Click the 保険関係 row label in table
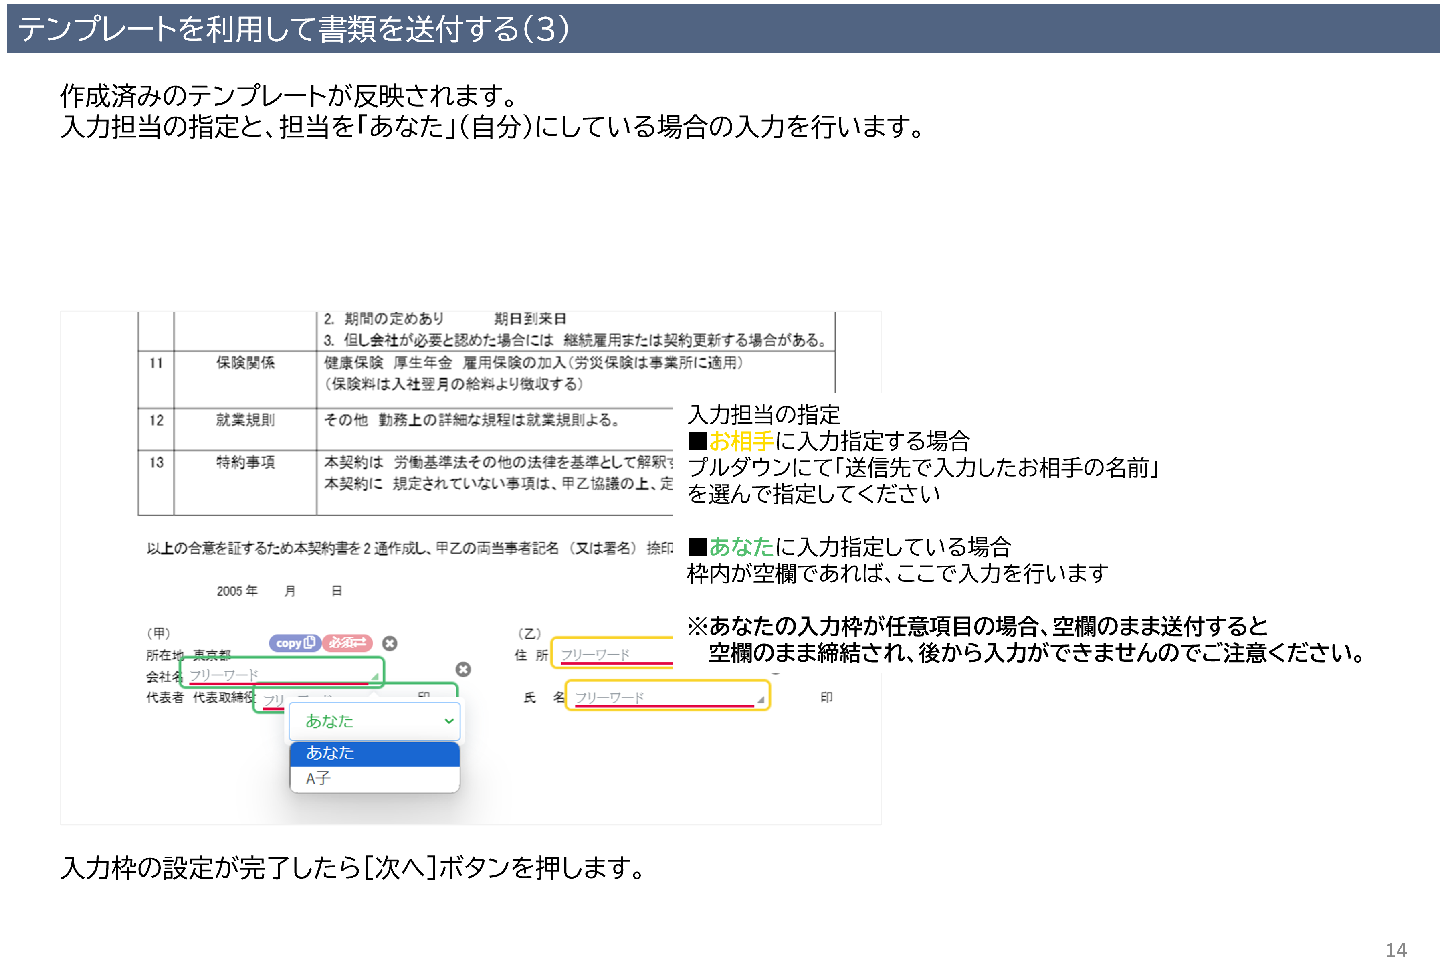This screenshot has width=1440, height=976. click(x=245, y=362)
